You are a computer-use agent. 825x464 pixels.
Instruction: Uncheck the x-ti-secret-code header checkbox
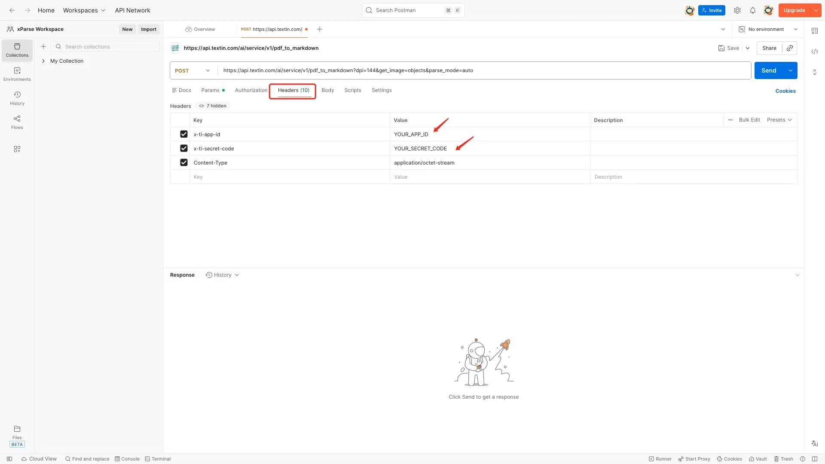(183, 148)
